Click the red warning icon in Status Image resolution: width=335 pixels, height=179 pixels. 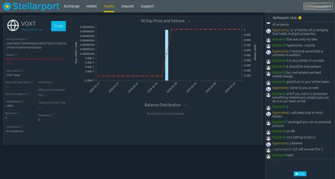(x=7, y=59)
